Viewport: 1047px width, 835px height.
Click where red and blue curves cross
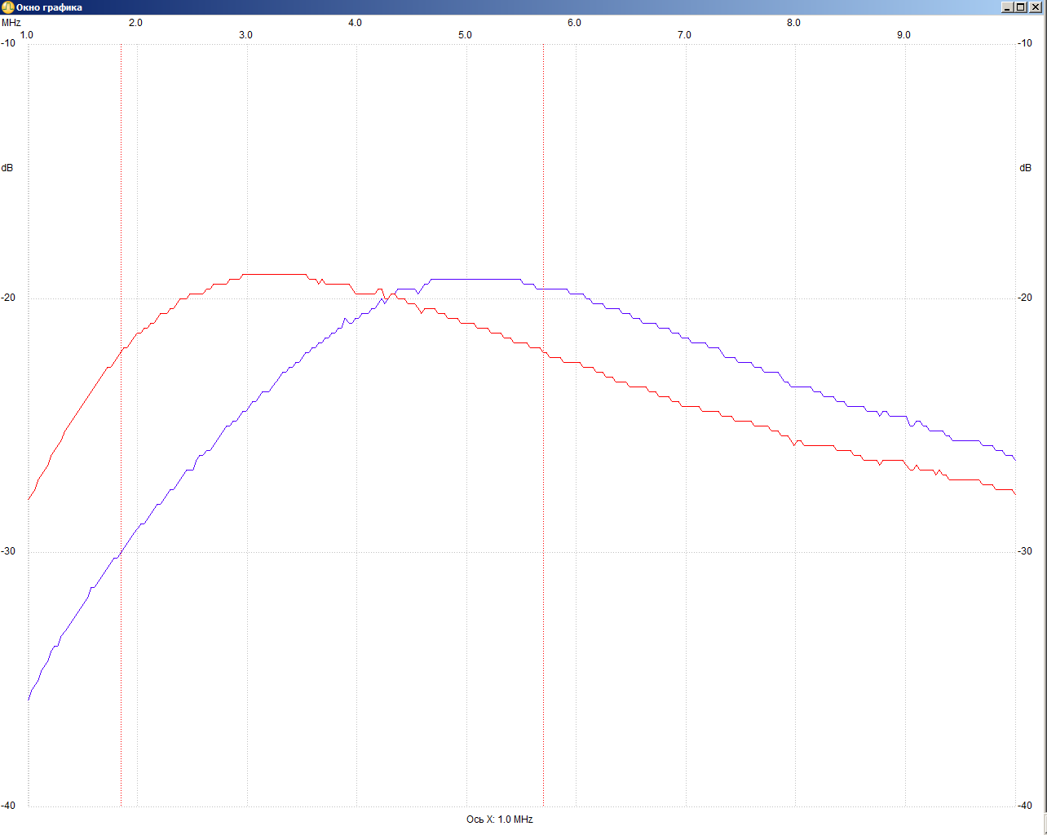point(388,295)
